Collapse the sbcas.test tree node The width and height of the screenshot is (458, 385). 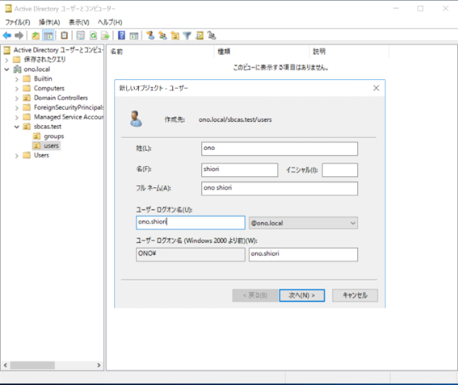(17, 127)
